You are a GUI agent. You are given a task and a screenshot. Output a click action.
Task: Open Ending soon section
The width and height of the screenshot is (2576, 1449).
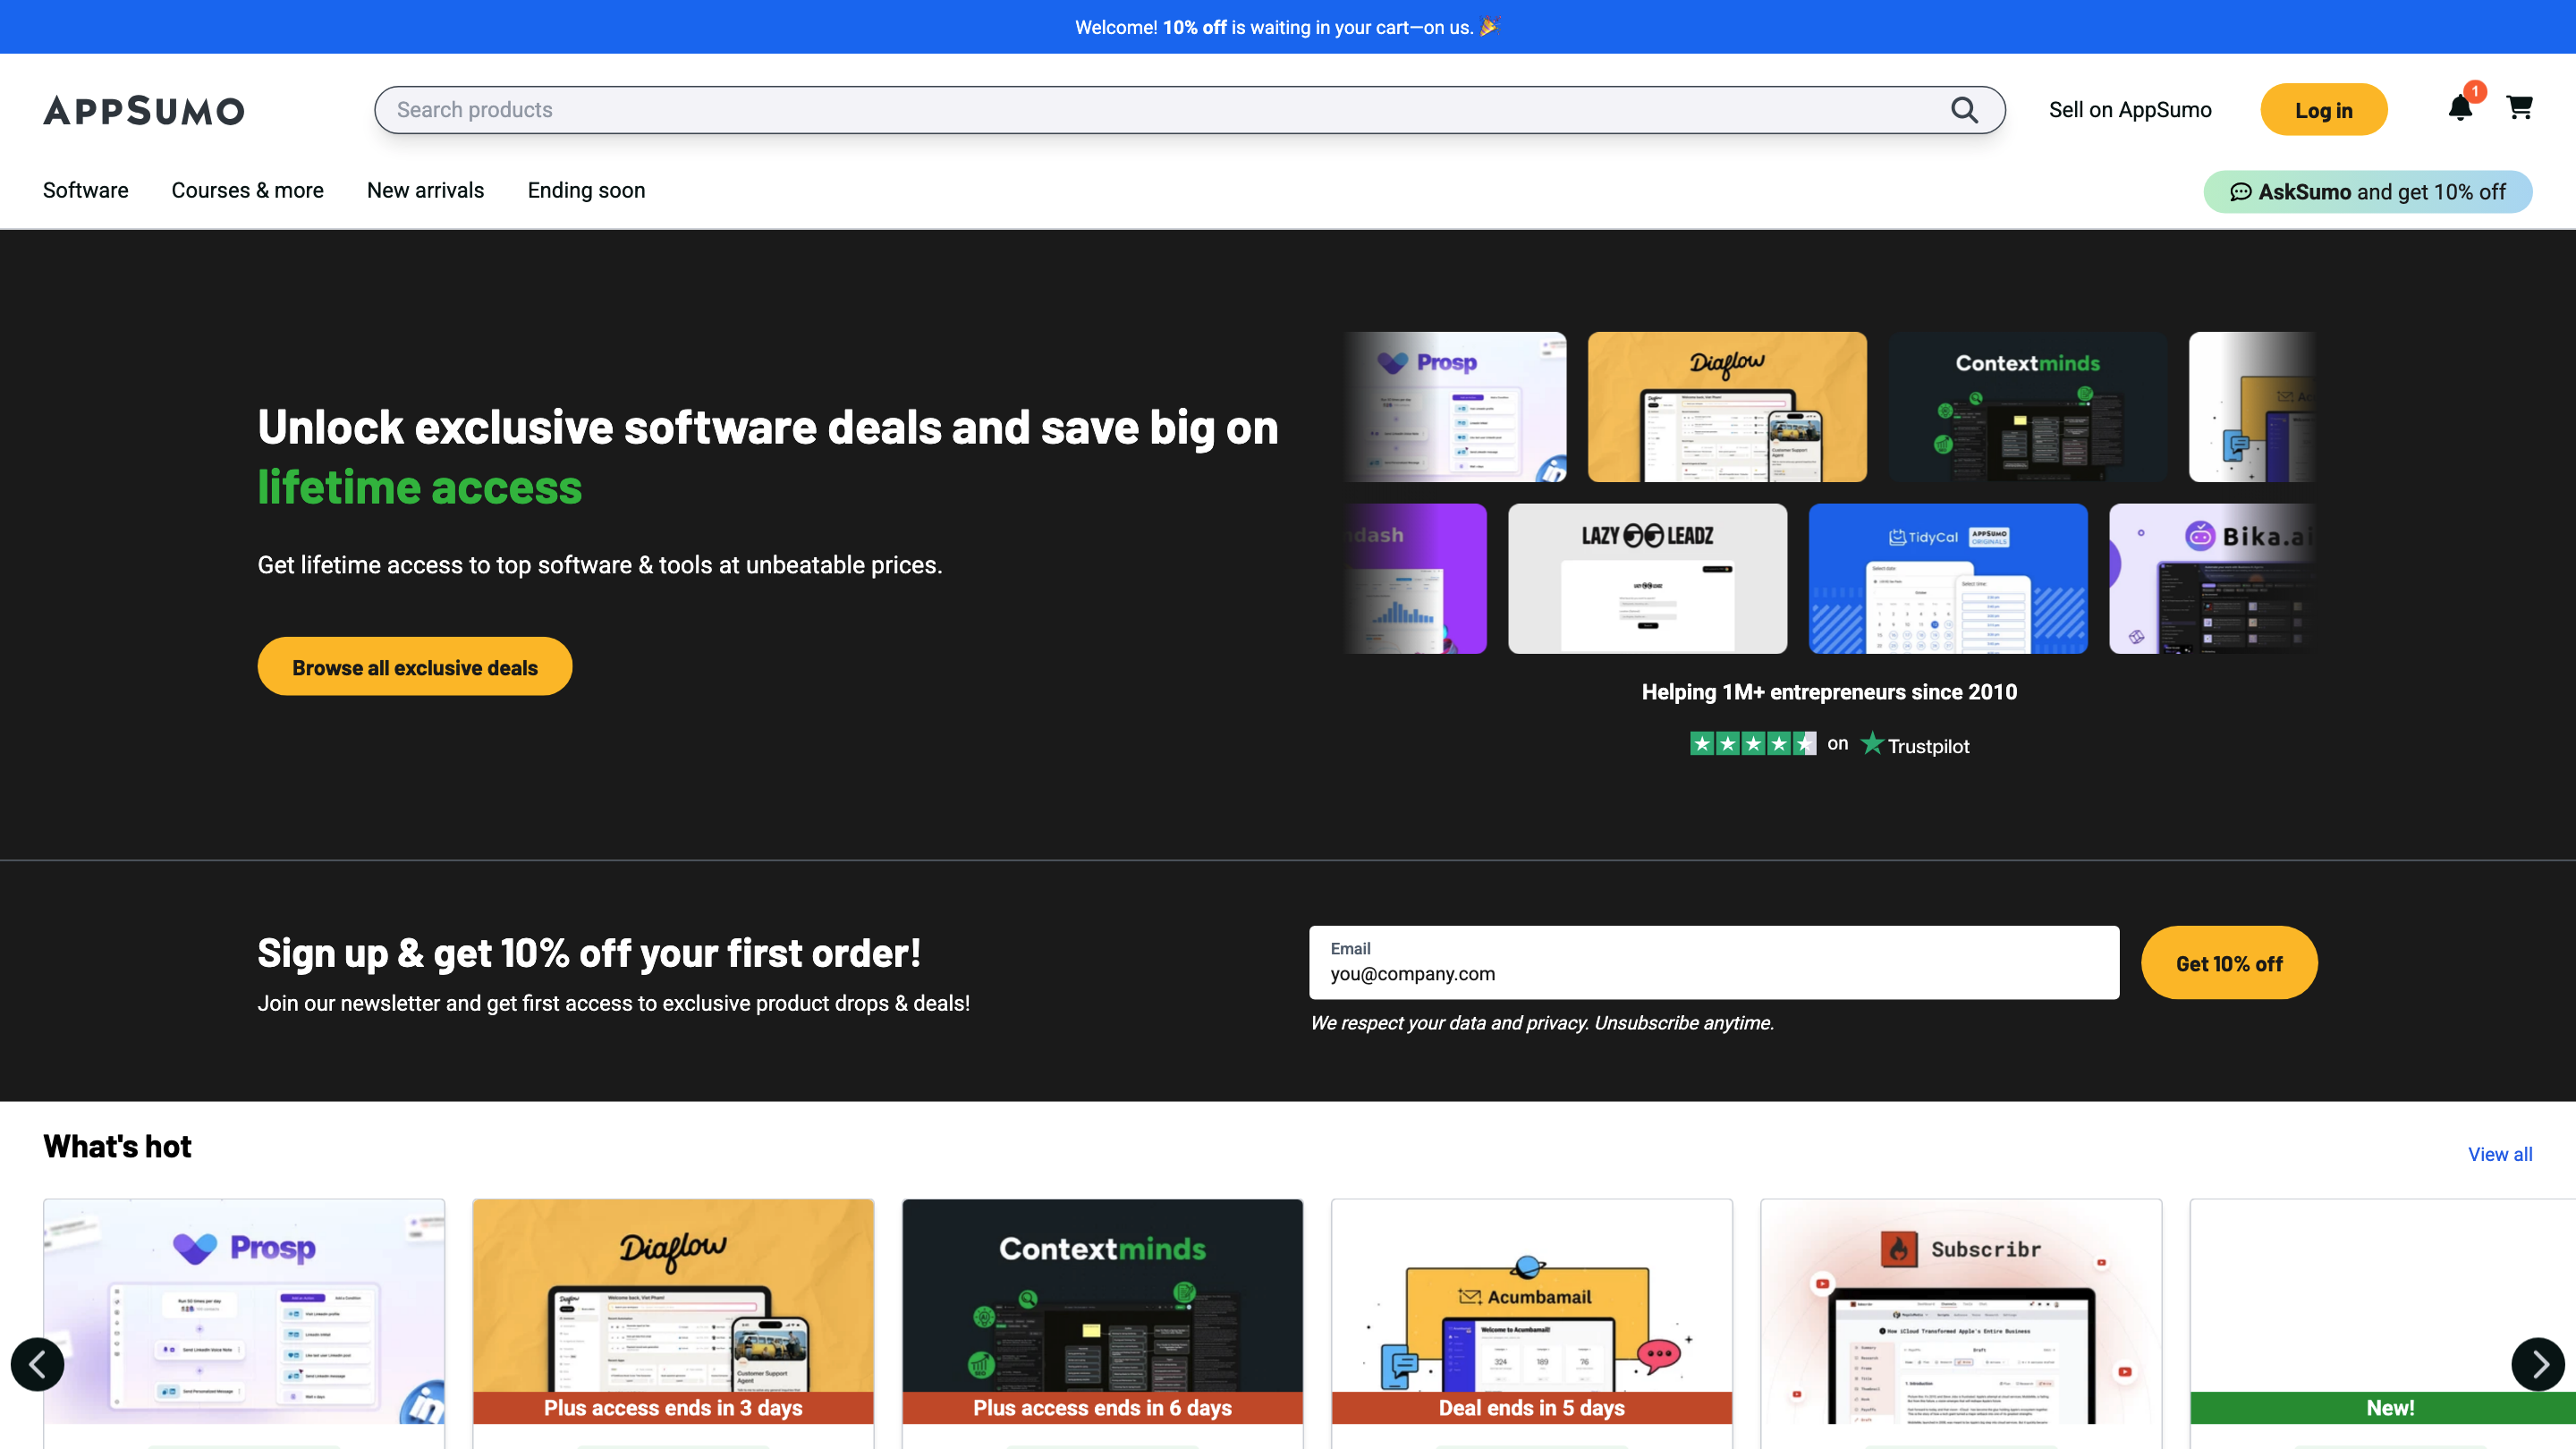click(586, 190)
